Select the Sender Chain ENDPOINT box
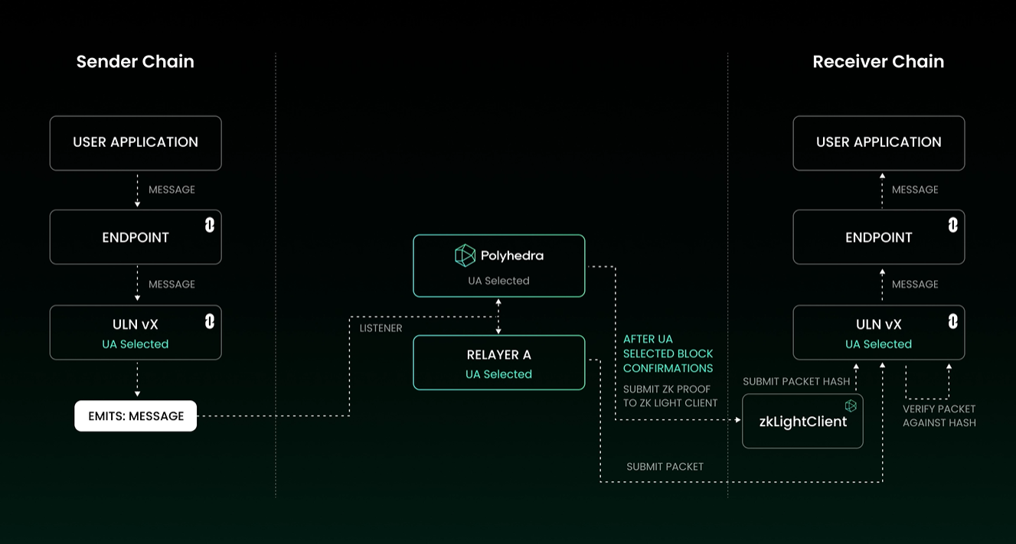 click(136, 237)
